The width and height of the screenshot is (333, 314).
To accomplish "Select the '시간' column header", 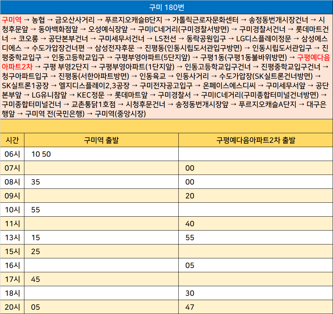I will tap(12, 140).
